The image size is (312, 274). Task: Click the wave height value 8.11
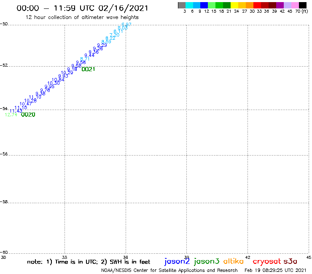click(x=118, y=32)
